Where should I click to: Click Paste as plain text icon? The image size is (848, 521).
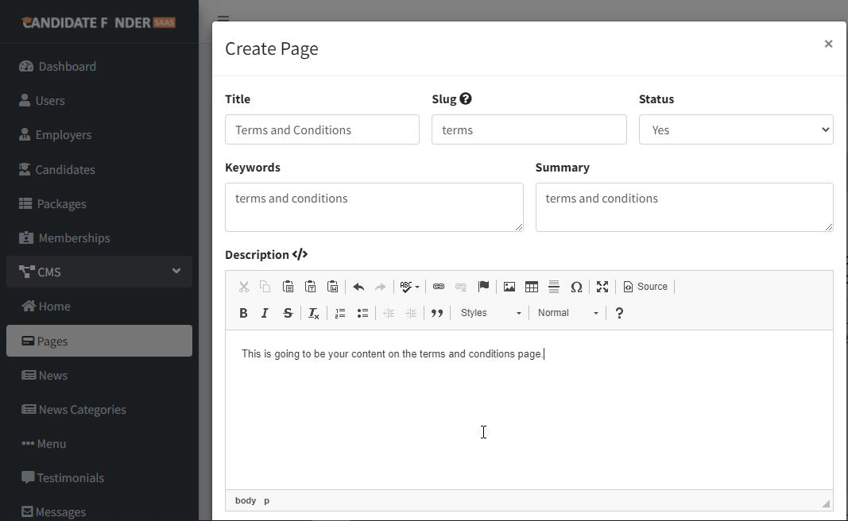coord(311,287)
